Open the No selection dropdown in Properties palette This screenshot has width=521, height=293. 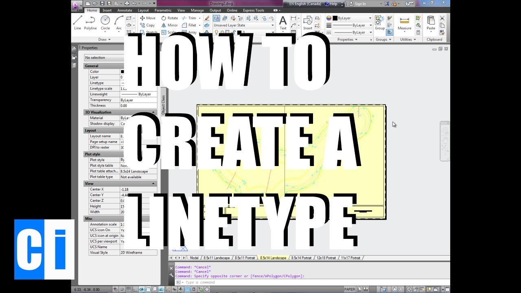click(x=104, y=57)
